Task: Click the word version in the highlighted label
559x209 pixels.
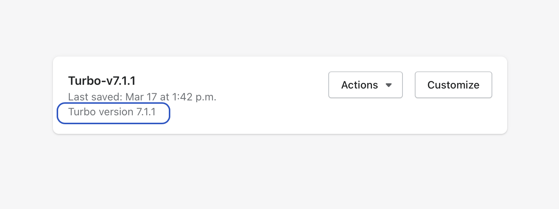Action: coord(116,112)
